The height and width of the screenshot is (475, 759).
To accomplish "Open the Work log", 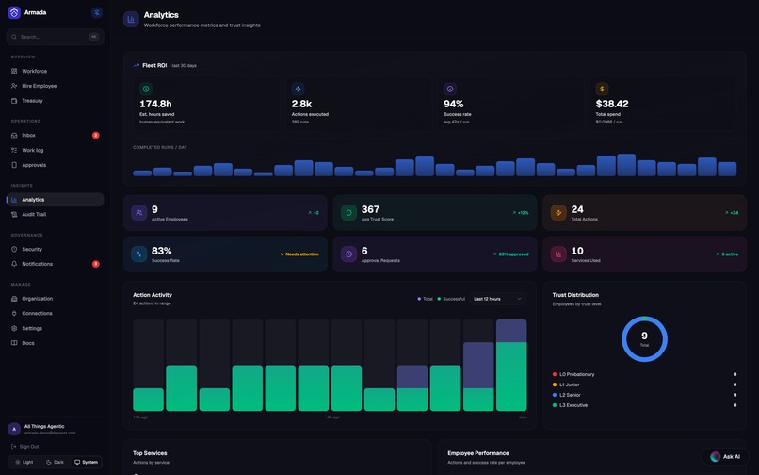I will coord(56,150).
